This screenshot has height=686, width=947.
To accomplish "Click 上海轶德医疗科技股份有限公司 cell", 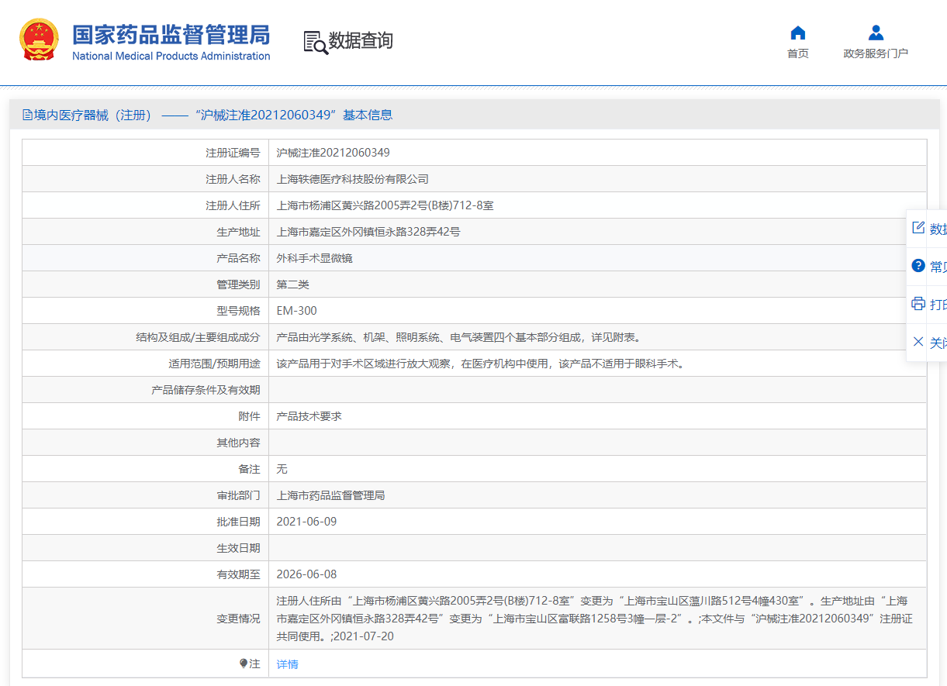I will tap(353, 179).
